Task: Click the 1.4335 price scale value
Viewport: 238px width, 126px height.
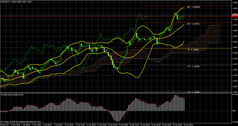Action: (x=235, y=59)
